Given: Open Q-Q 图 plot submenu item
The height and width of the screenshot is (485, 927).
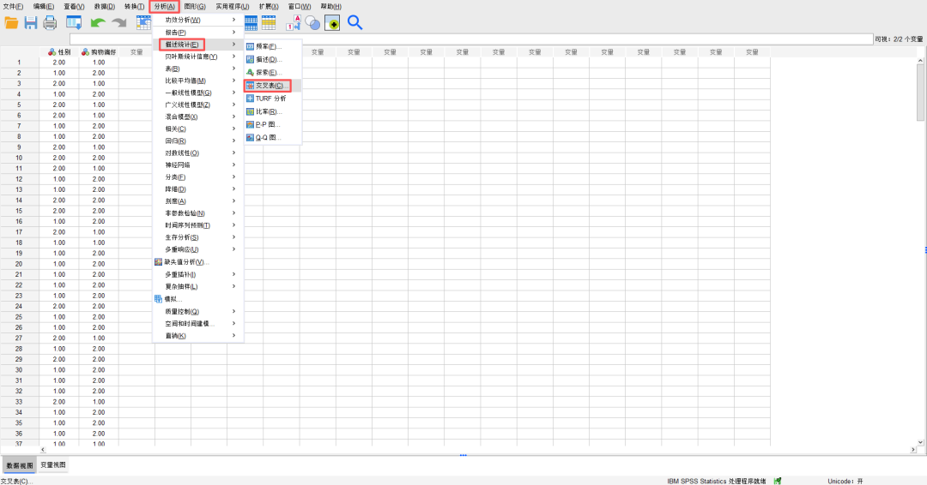Looking at the screenshot, I should (x=273, y=137).
